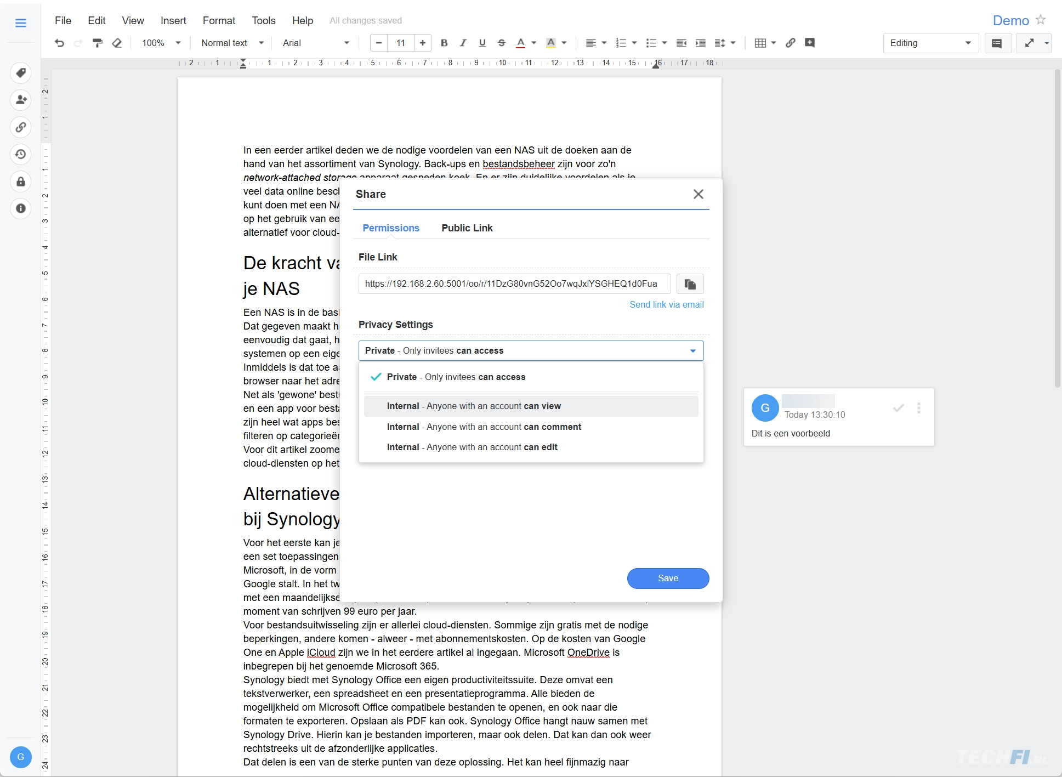The image size is (1062, 777).
Task: Click the insert table icon
Action: pyautogui.click(x=760, y=43)
